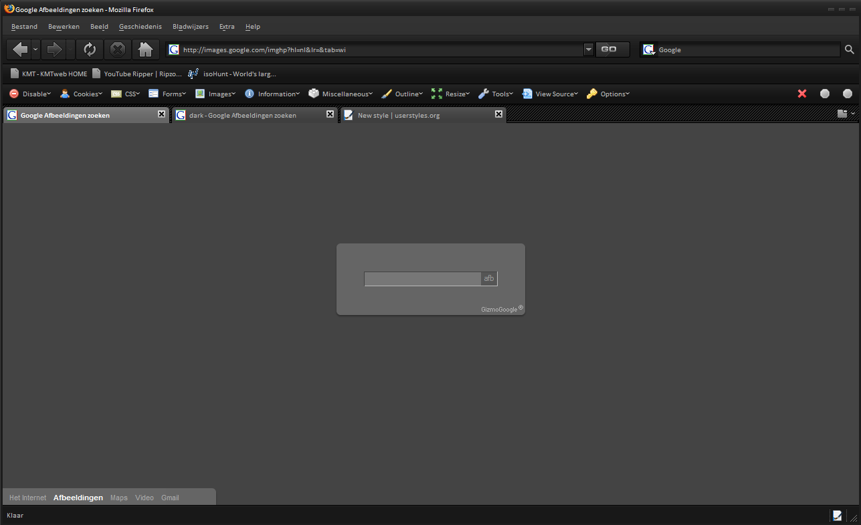The width and height of the screenshot is (861, 525).
Task: Open the isoHunt bookmark
Action: pyautogui.click(x=231, y=74)
